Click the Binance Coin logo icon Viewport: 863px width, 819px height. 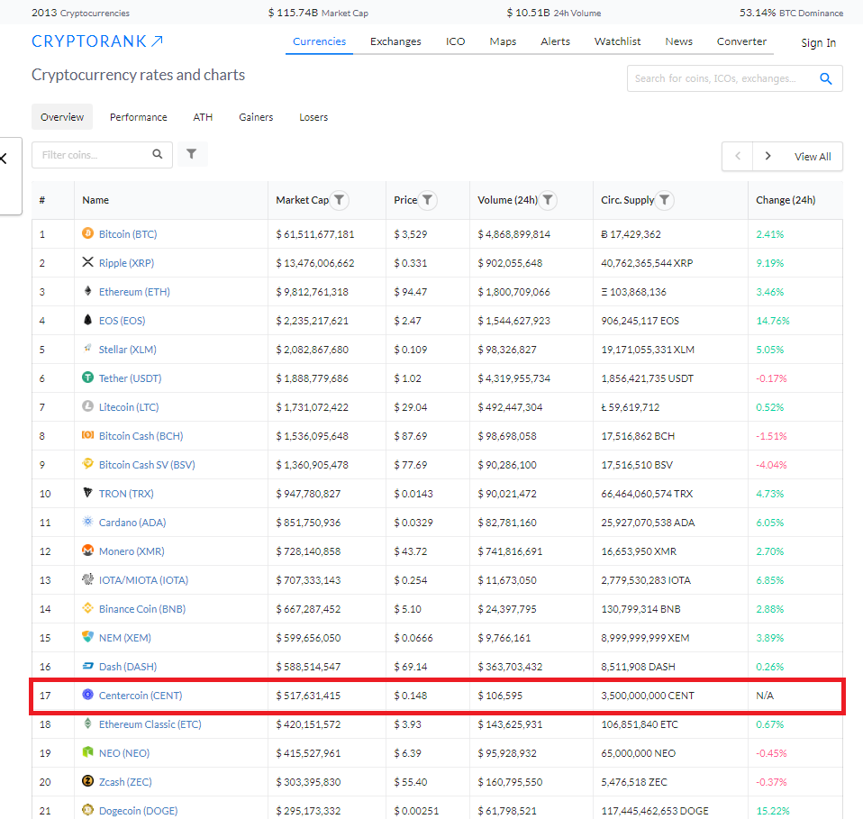pyautogui.click(x=87, y=607)
